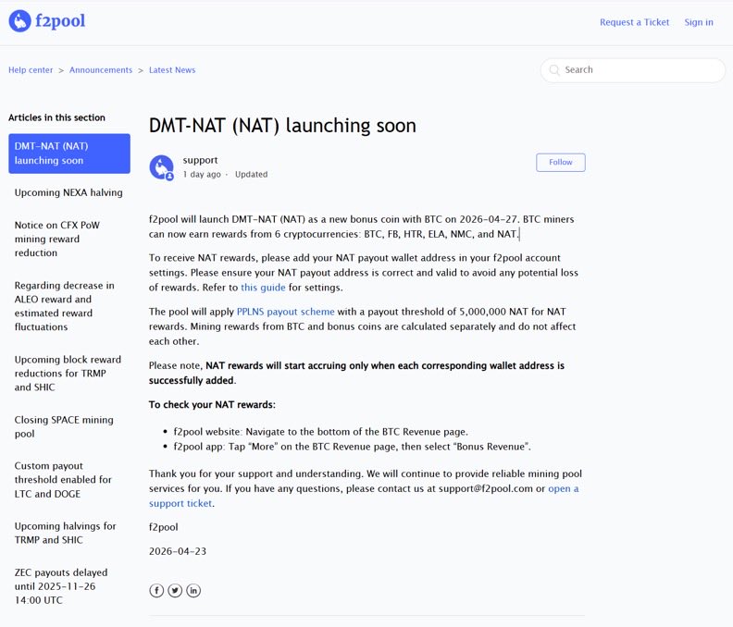Viewport: 733px width, 627px height.
Task: Open the Upcoming NEXA halving article
Action: point(68,192)
